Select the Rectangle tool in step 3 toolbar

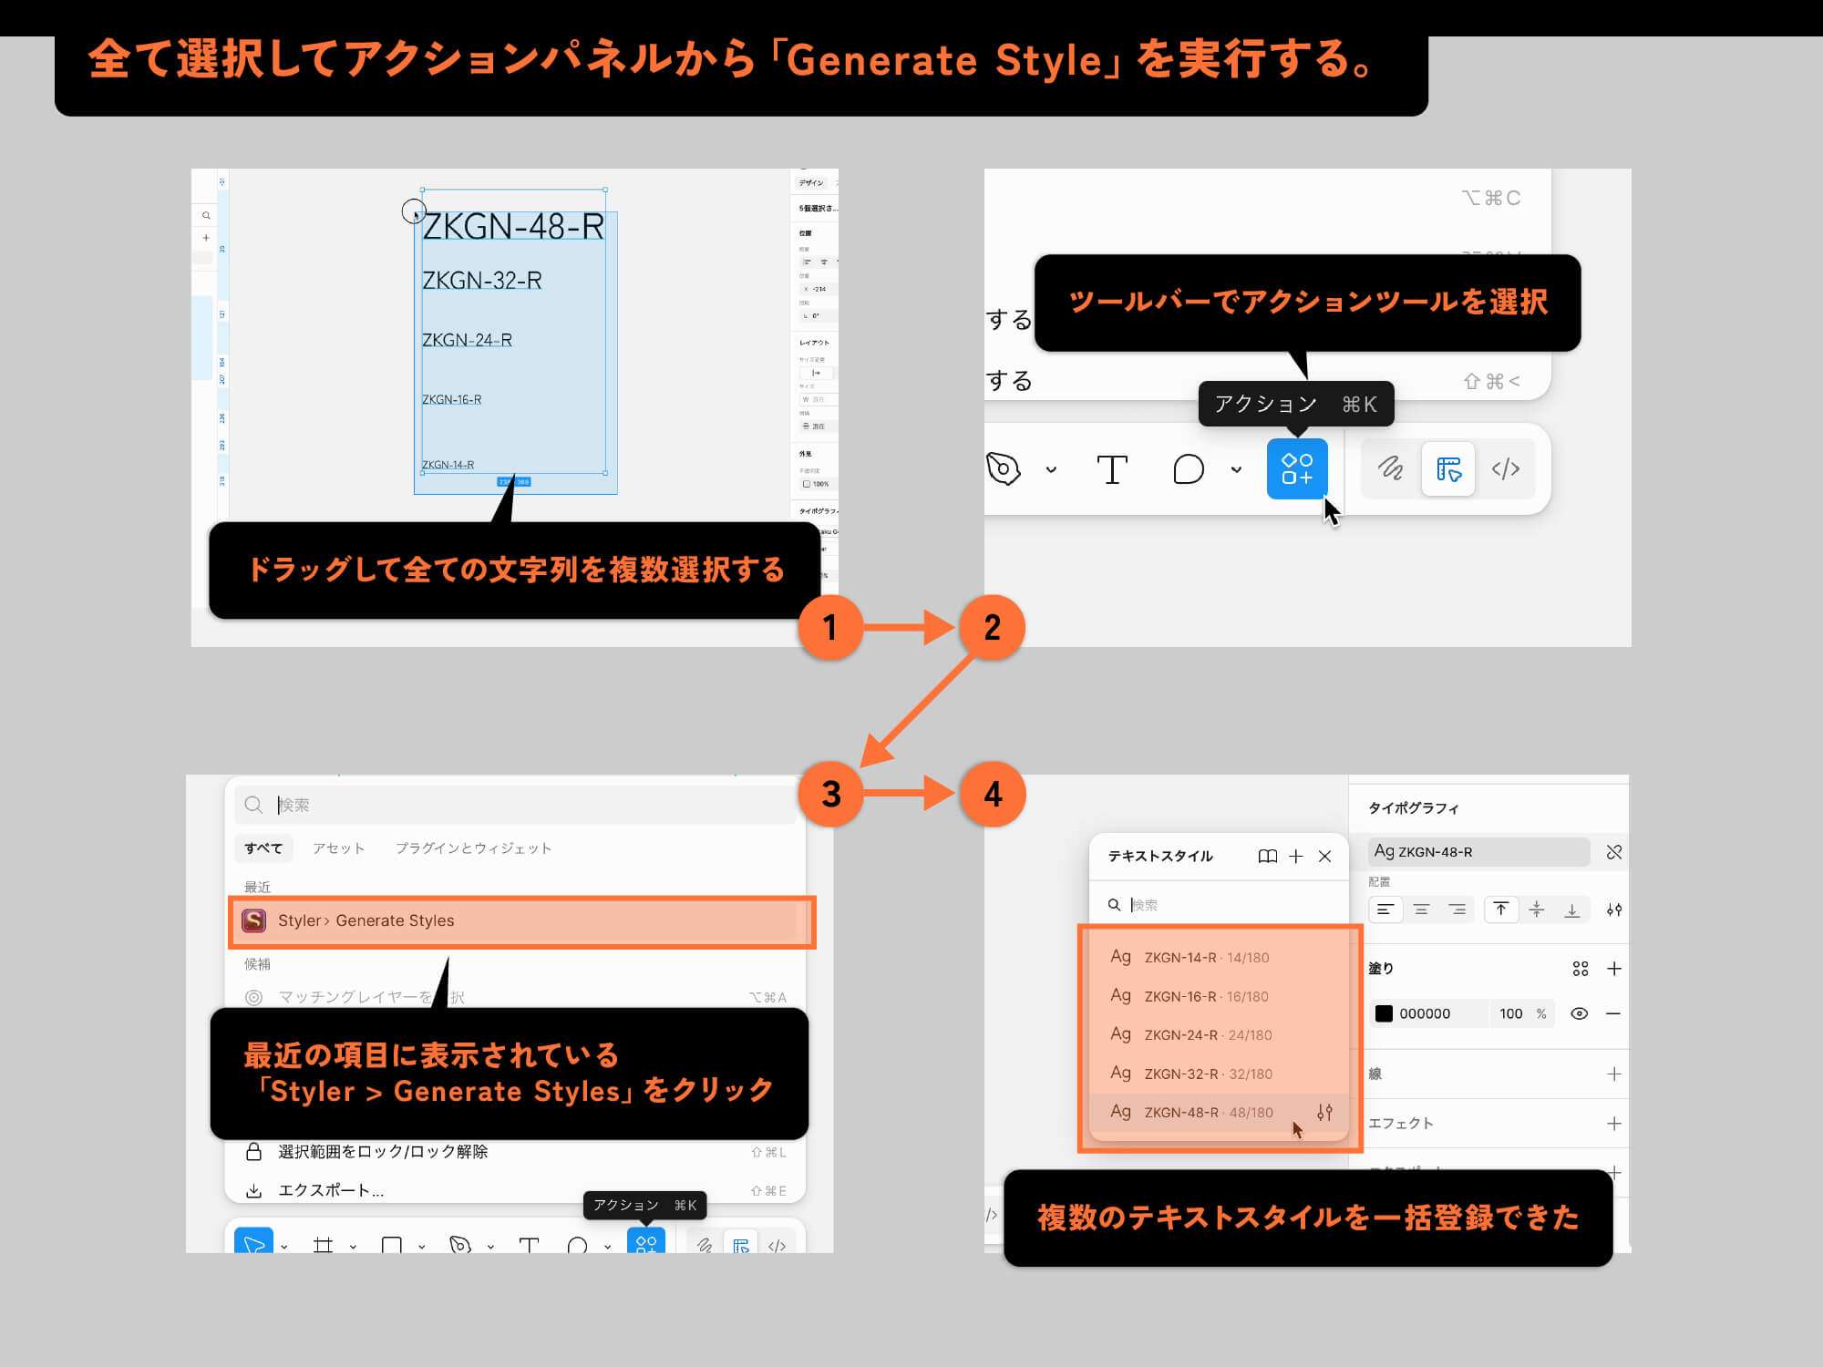(x=392, y=1244)
